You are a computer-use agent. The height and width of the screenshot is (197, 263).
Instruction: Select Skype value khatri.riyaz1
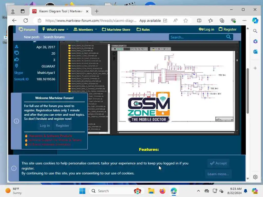tap(46, 73)
